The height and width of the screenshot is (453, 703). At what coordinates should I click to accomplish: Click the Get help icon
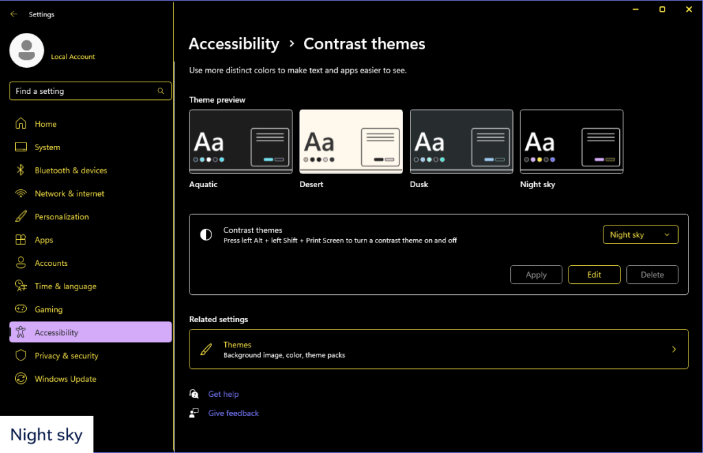point(194,394)
